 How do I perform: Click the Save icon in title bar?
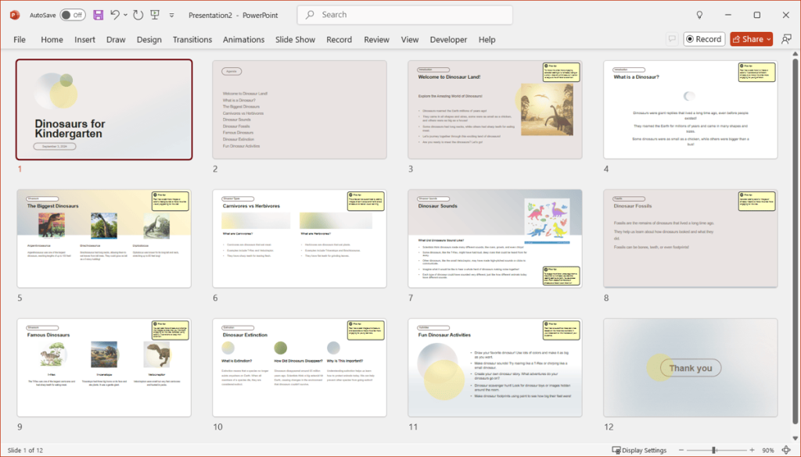click(x=98, y=15)
